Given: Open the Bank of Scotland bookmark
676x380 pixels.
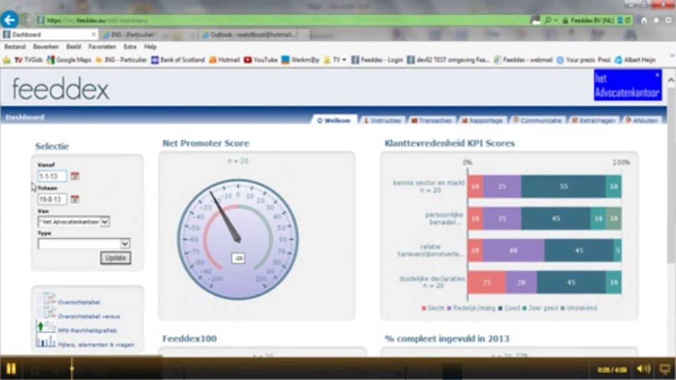Looking at the screenshot, I should [178, 60].
